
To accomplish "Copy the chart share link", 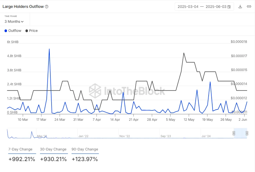I will point(249,7).
